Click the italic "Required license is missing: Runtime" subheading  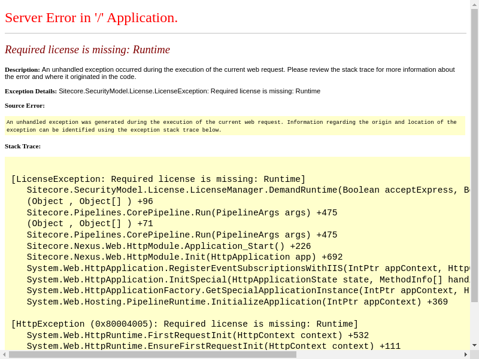coord(87,50)
